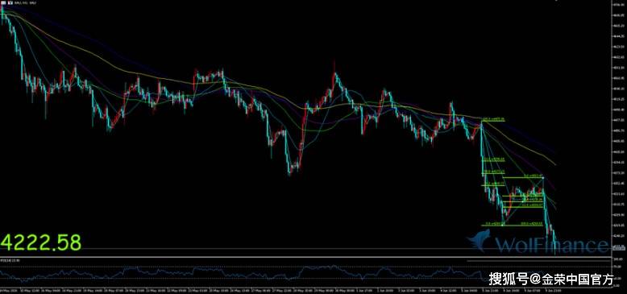Click the grid icon at chart's top-left corner
This screenshot has height=294, width=627.
3,2
